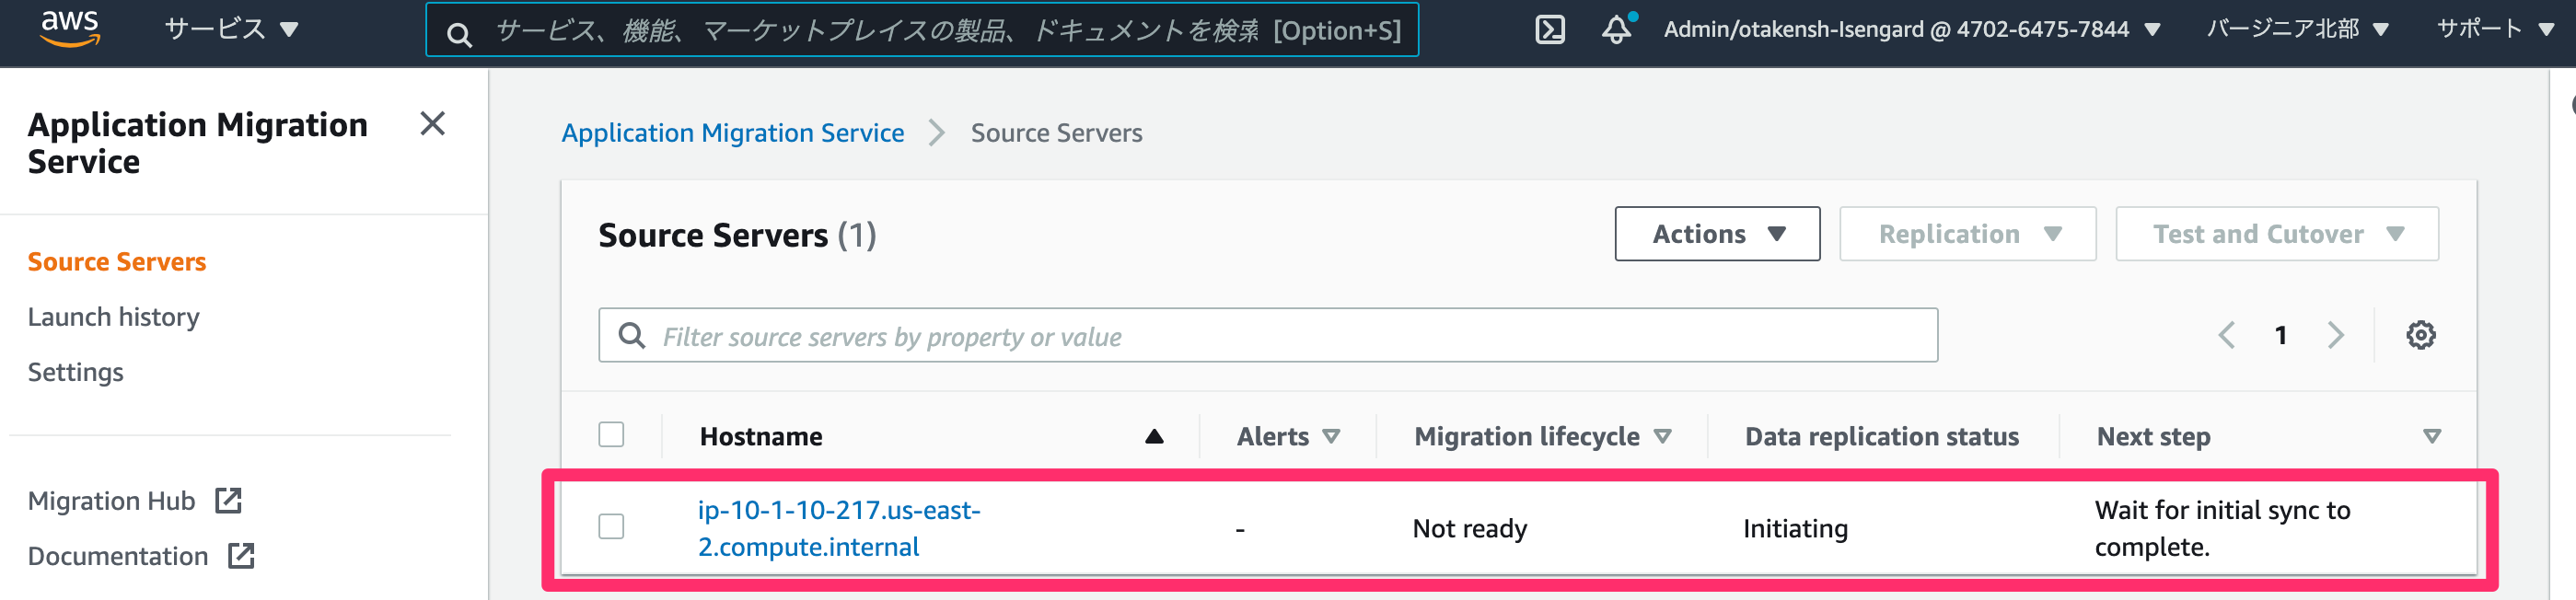Click the Hostname column header
This screenshot has width=2576, height=600.
click(760, 436)
